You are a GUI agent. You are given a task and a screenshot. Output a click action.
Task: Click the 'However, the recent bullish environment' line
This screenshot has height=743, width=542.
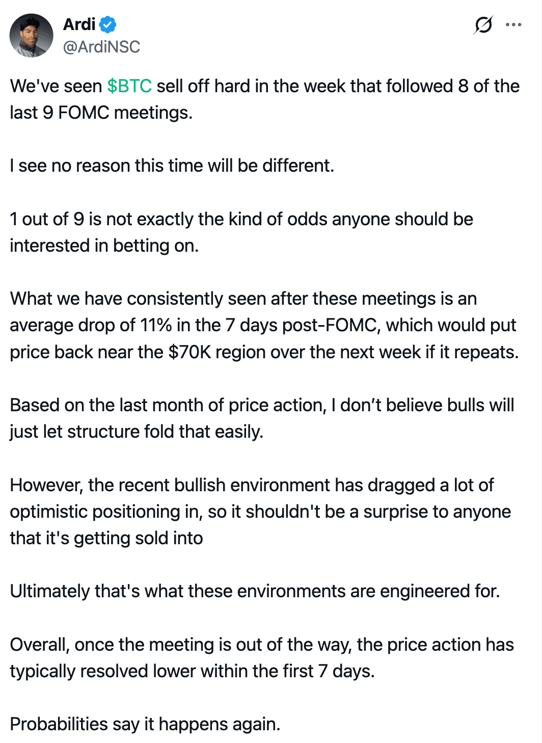pos(252,485)
